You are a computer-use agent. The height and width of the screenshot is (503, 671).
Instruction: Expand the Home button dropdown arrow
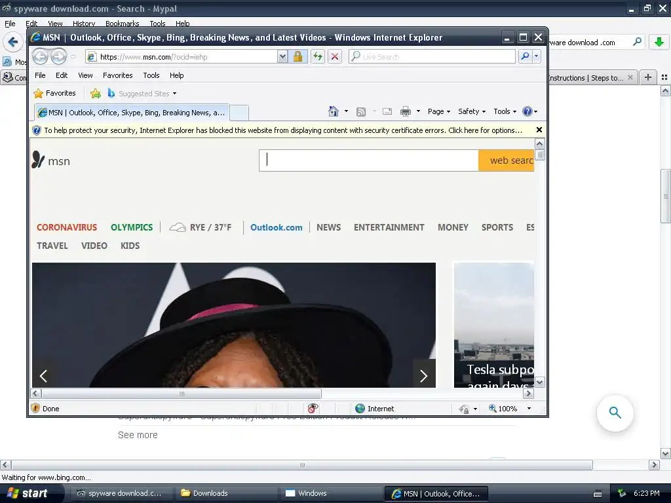point(346,111)
